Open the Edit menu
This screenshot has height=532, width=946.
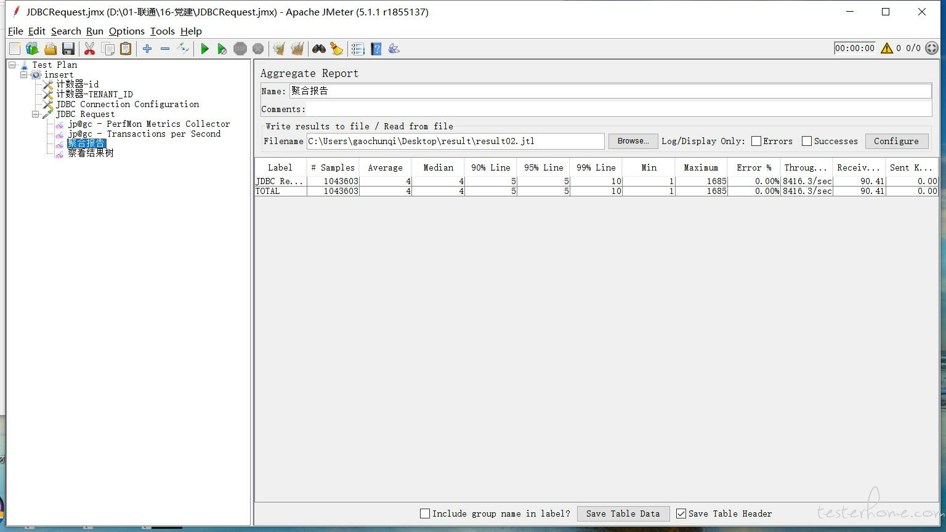pyautogui.click(x=37, y=31)
